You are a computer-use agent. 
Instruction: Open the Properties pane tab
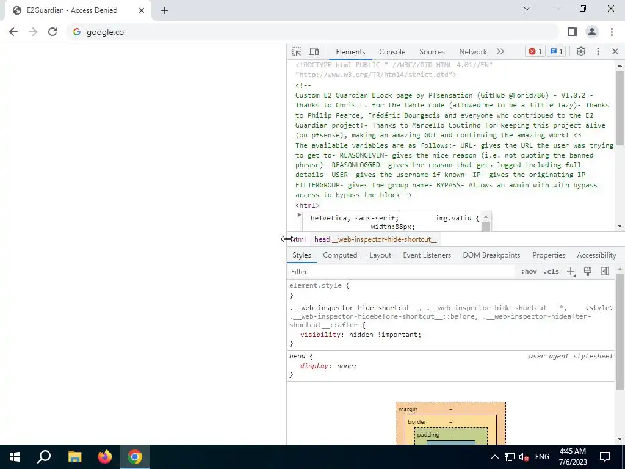549,255
